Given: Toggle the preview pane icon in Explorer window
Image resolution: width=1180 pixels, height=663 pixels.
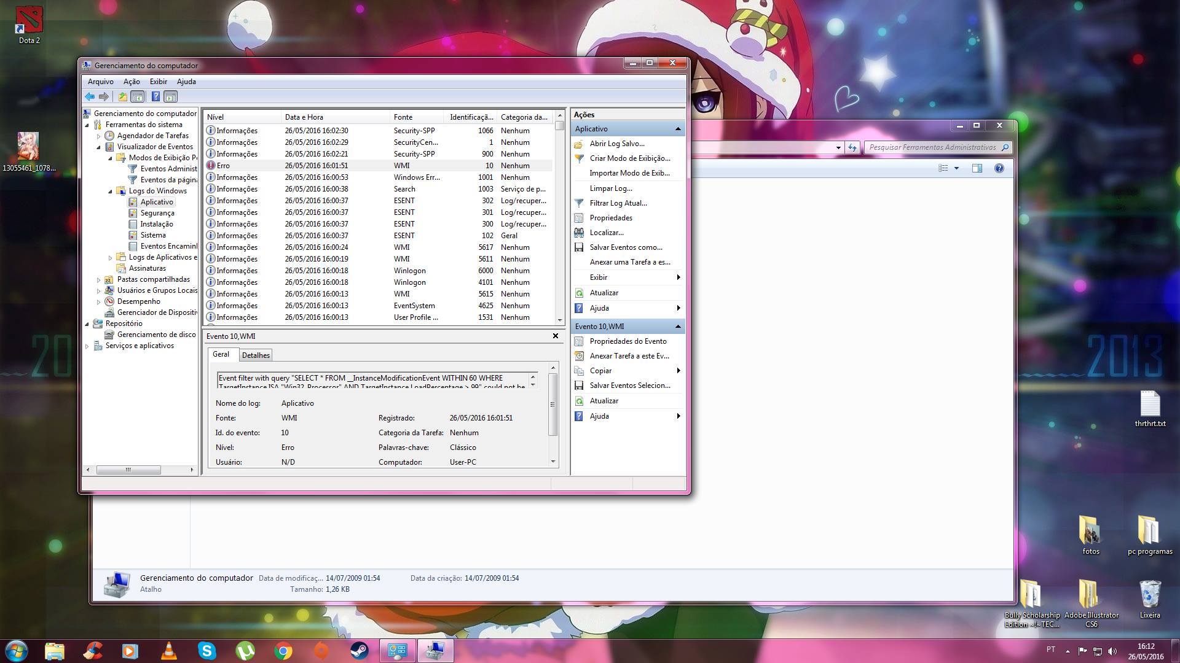Looking at the screenshot, I should [x=977, y=168].
